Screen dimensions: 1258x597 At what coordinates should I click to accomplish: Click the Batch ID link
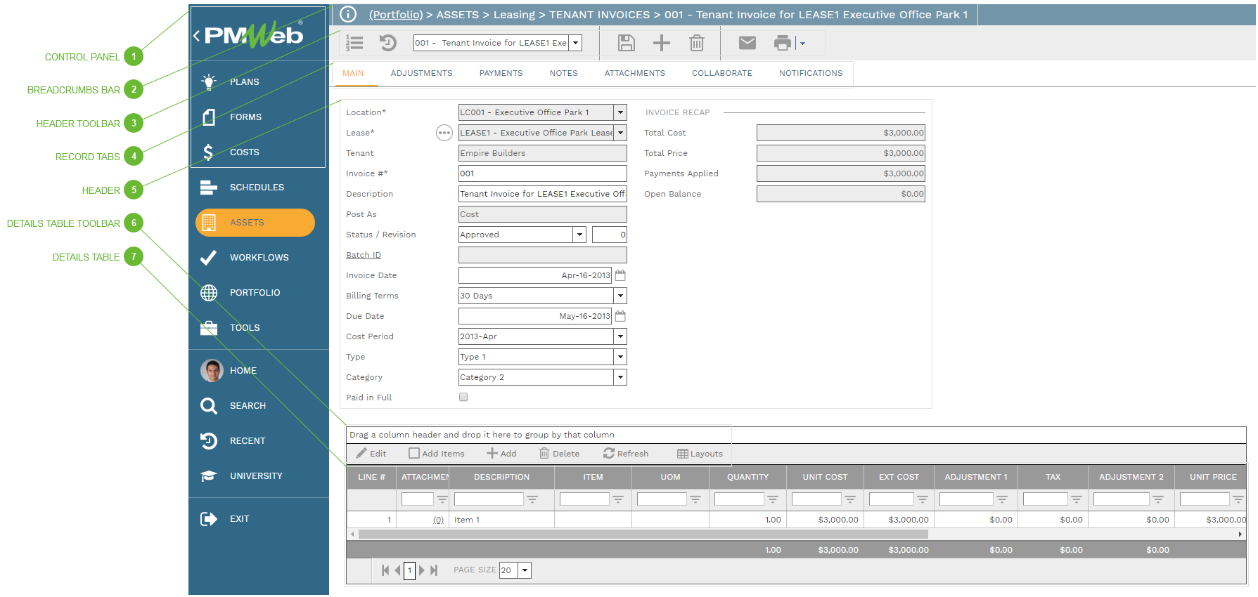coord(364,255)
